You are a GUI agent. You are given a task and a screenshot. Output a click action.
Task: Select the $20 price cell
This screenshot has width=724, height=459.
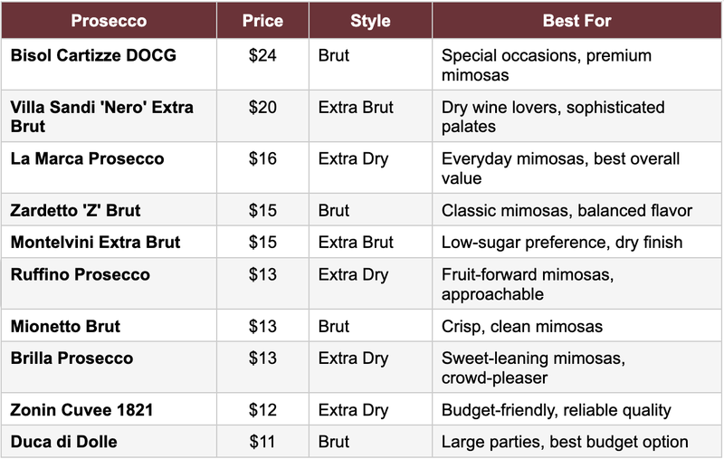tap(262, 108)
